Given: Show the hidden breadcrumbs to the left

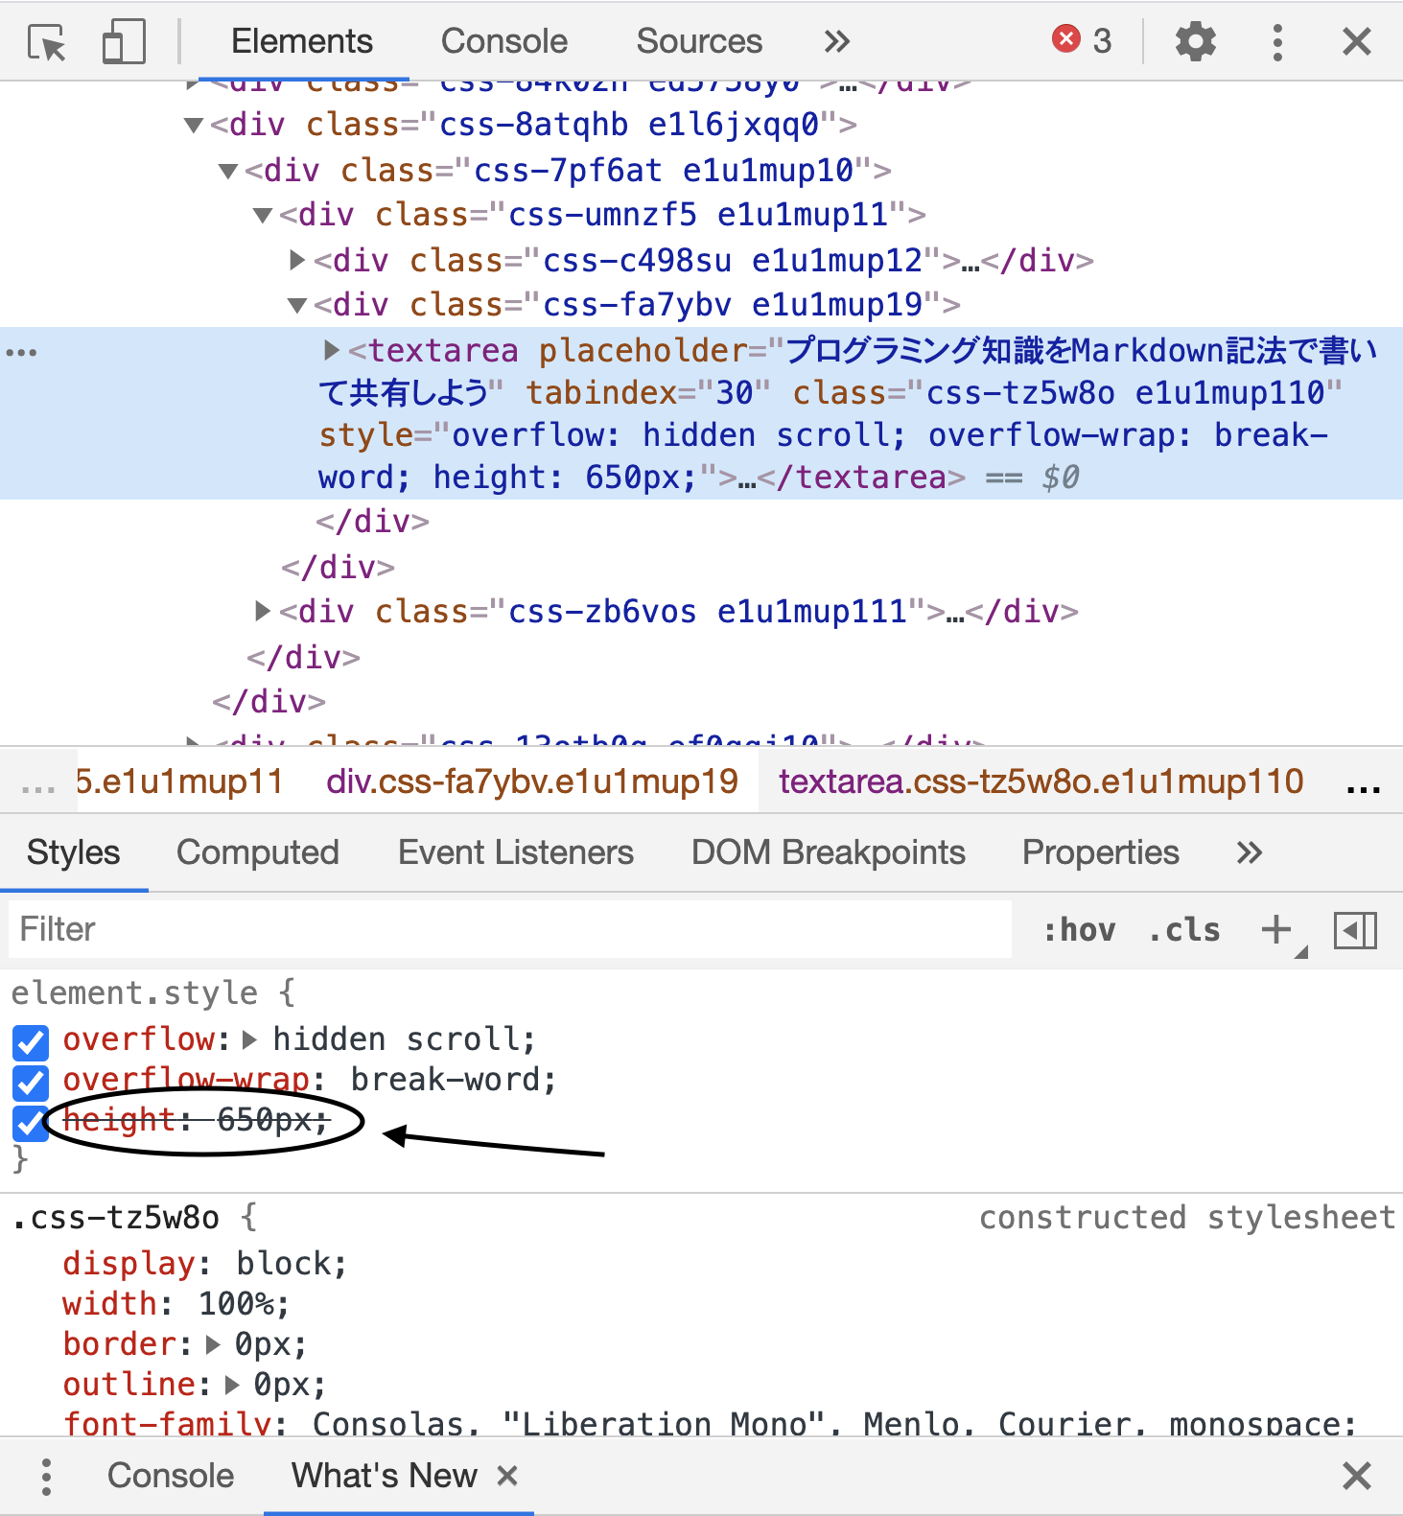Looking at the screenshot, I should point(38,788).
